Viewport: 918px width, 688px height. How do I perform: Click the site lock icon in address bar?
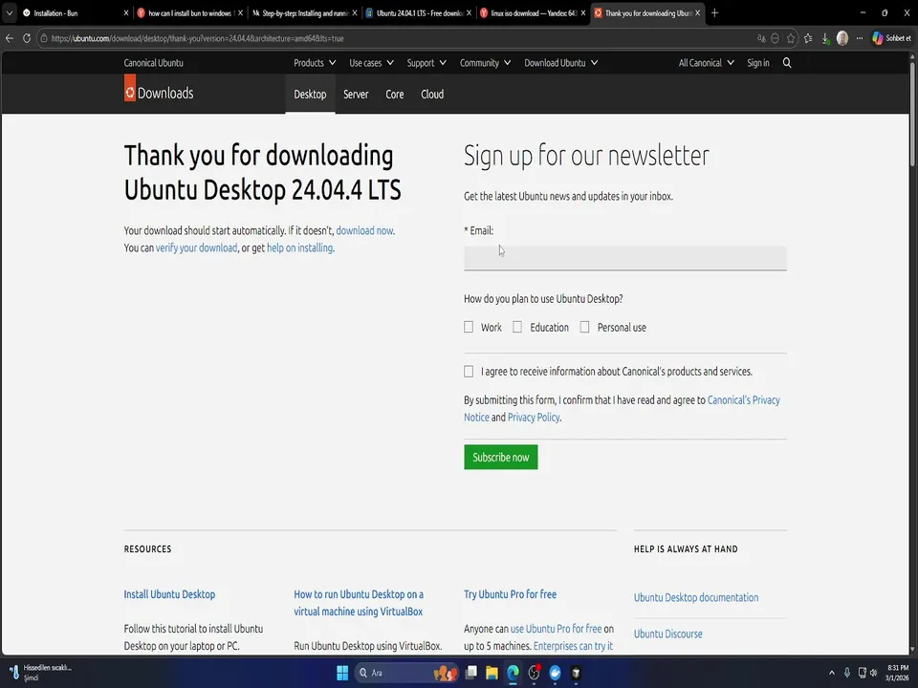pyautogui.click(x=44, y=38)
